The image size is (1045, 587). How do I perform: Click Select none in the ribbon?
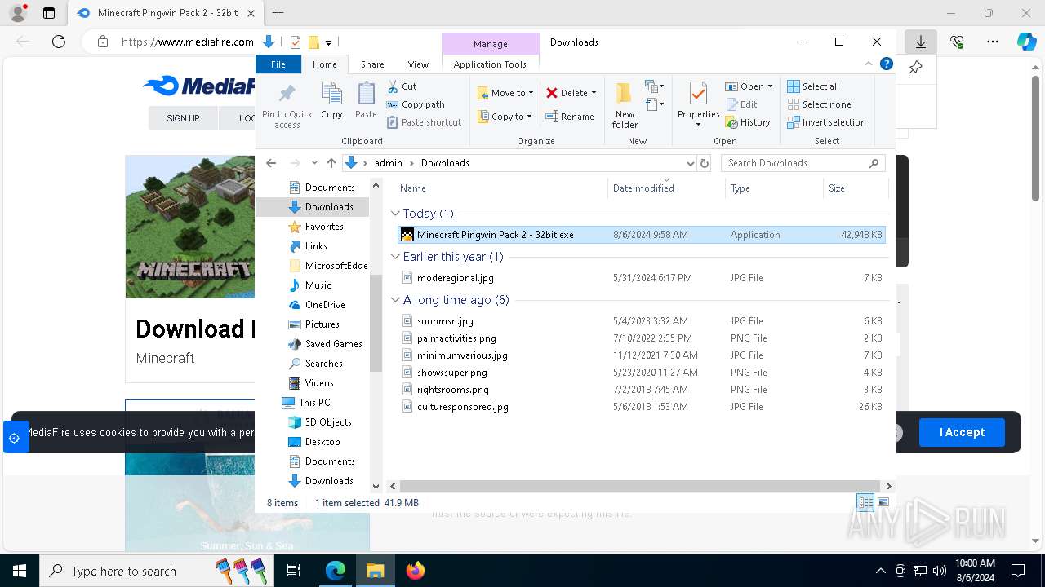coord(819,104)
